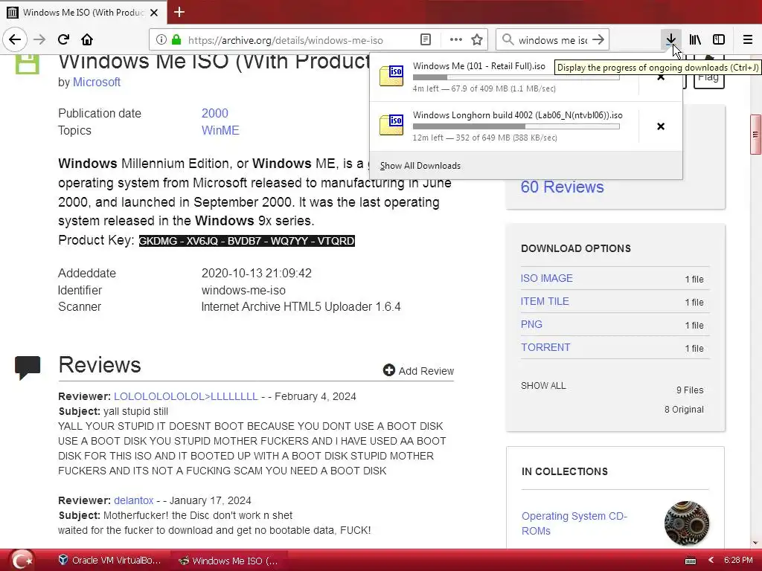Submit search with the arrow button
762x571 pixels.
[x=599, y=40]
